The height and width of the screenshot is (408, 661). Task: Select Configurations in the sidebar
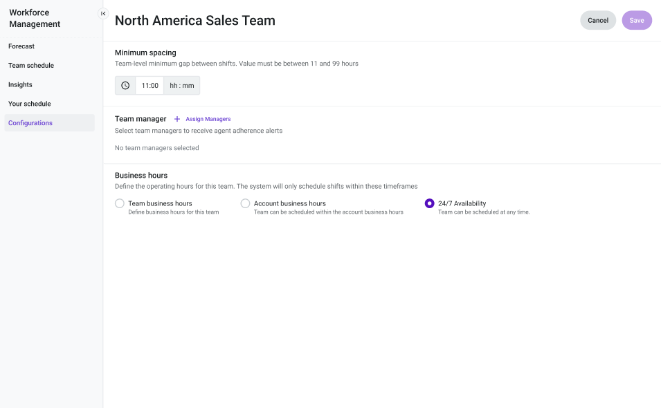point(49,123)
